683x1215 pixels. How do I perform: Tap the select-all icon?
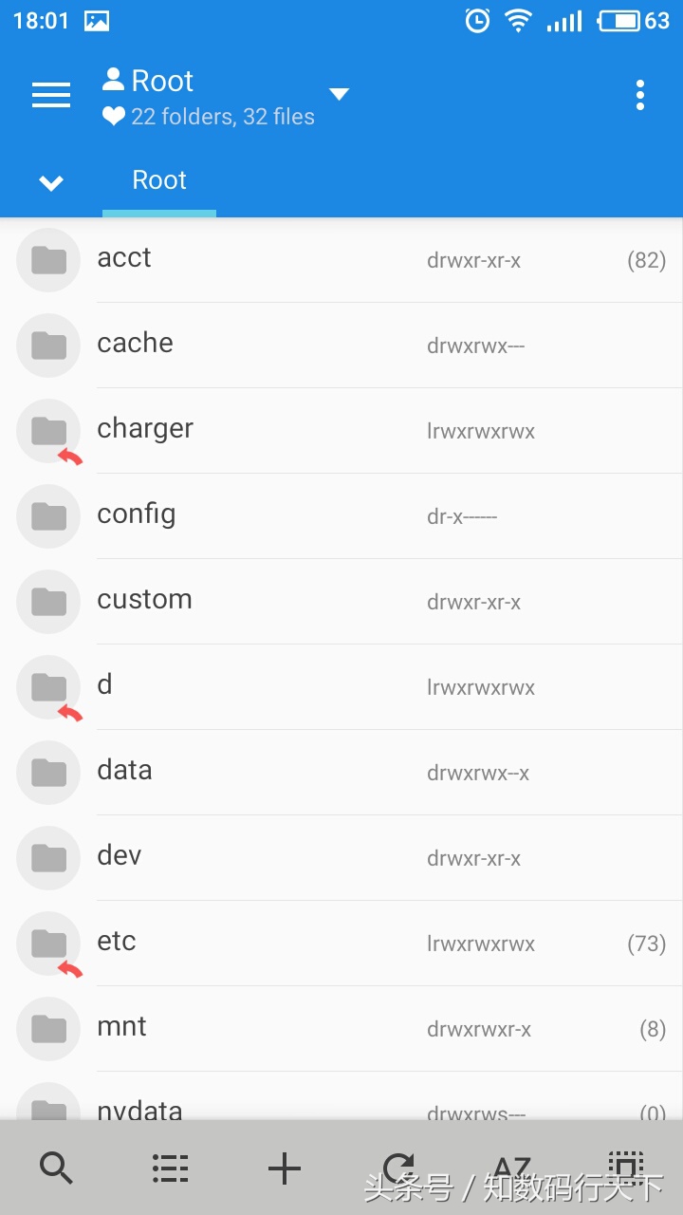625,1166
